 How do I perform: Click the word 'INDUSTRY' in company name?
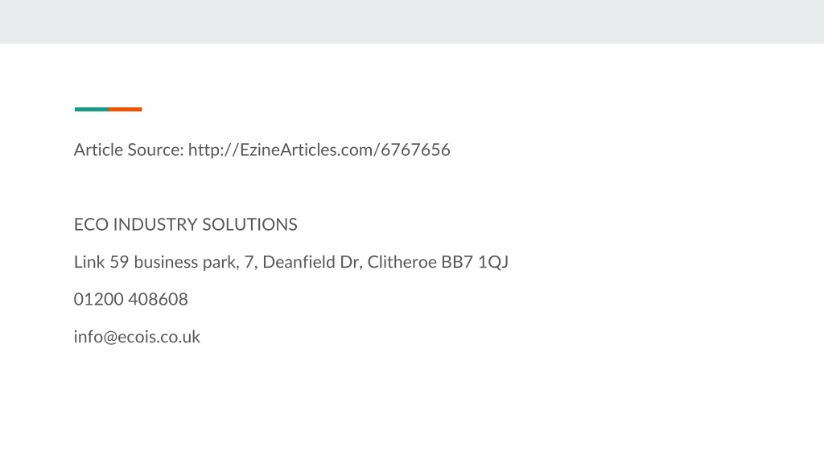(155, 225)
